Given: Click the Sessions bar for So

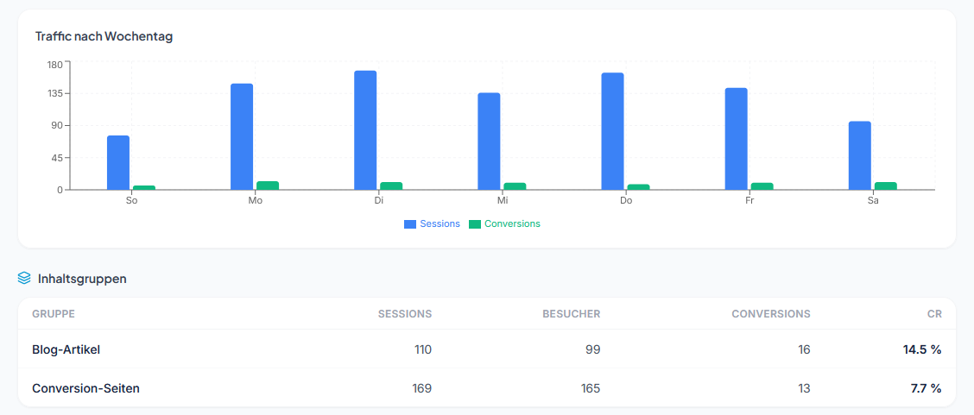Looking at the screenshot, I should click(118, 162).
